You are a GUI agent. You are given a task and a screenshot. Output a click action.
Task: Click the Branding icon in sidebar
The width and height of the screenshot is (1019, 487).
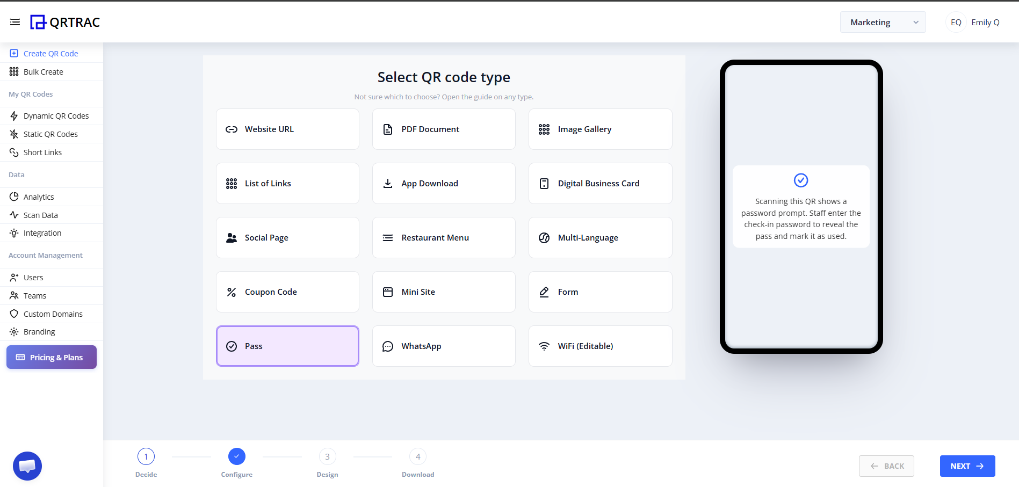[14, 332]
